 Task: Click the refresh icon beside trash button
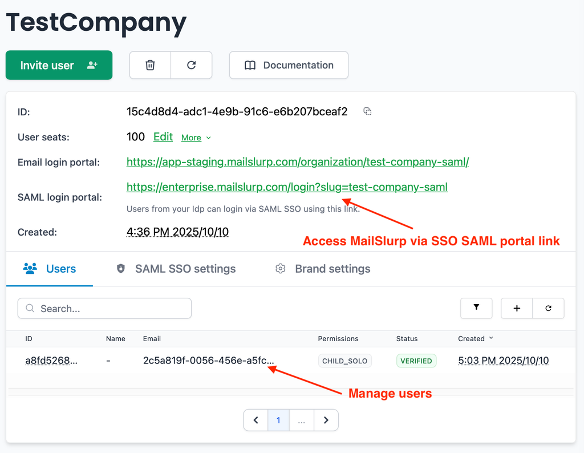tap(192, 65)
